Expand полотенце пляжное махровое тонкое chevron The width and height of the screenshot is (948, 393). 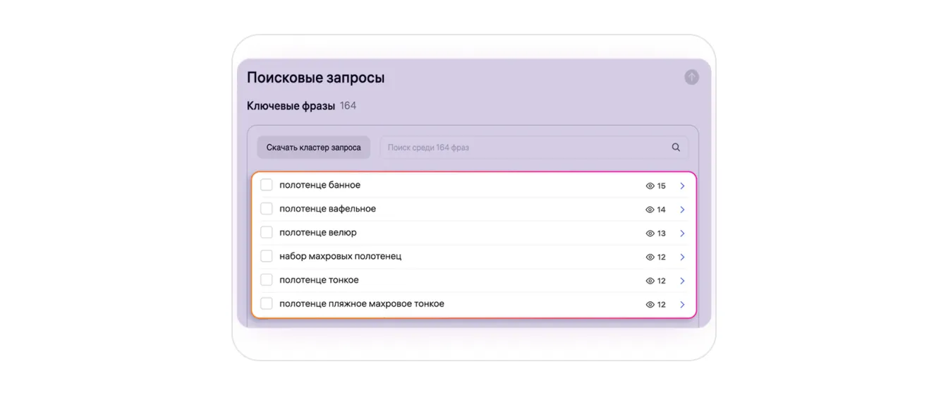(682, 305)
